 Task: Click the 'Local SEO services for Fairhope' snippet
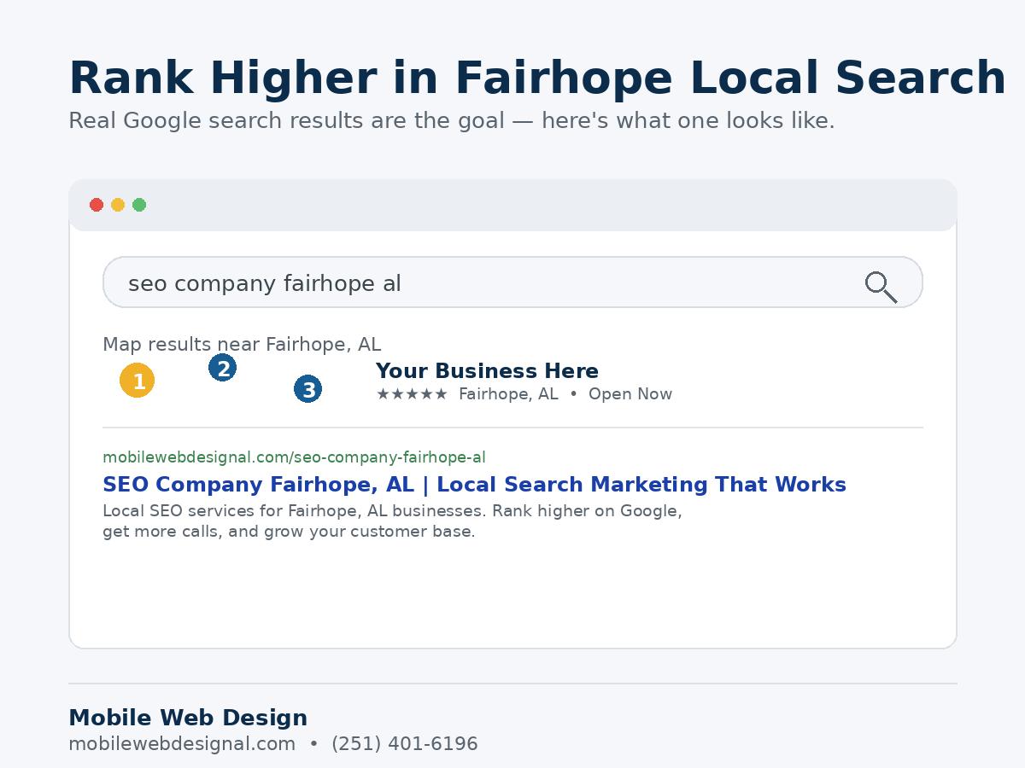click(392, 511)
